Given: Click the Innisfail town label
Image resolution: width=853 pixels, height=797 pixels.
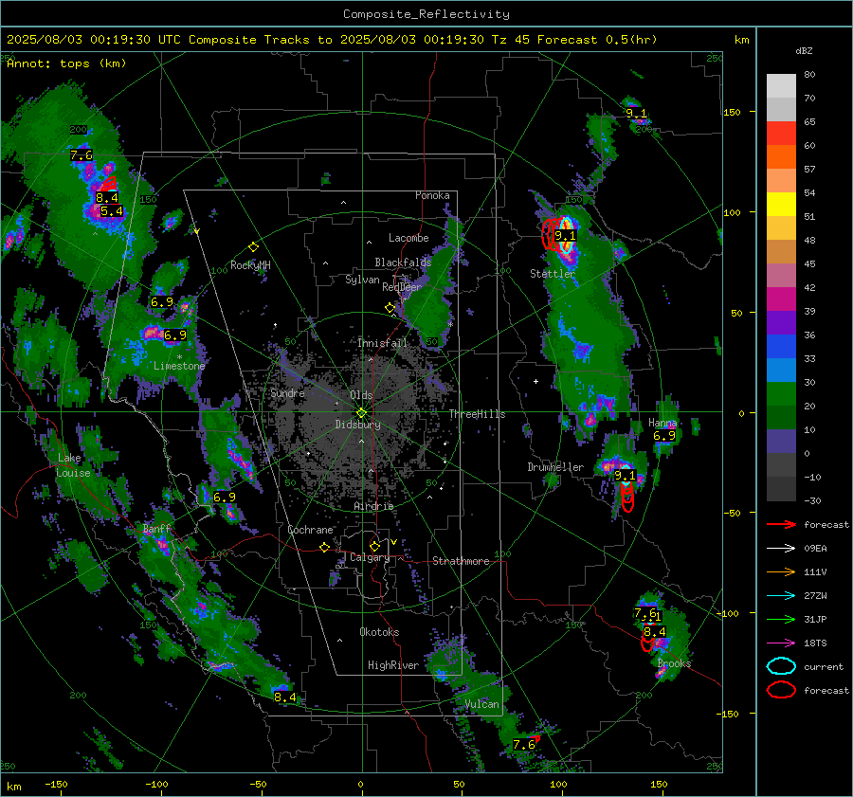Looking at the screenshot, I should click(x=382, y=343).
